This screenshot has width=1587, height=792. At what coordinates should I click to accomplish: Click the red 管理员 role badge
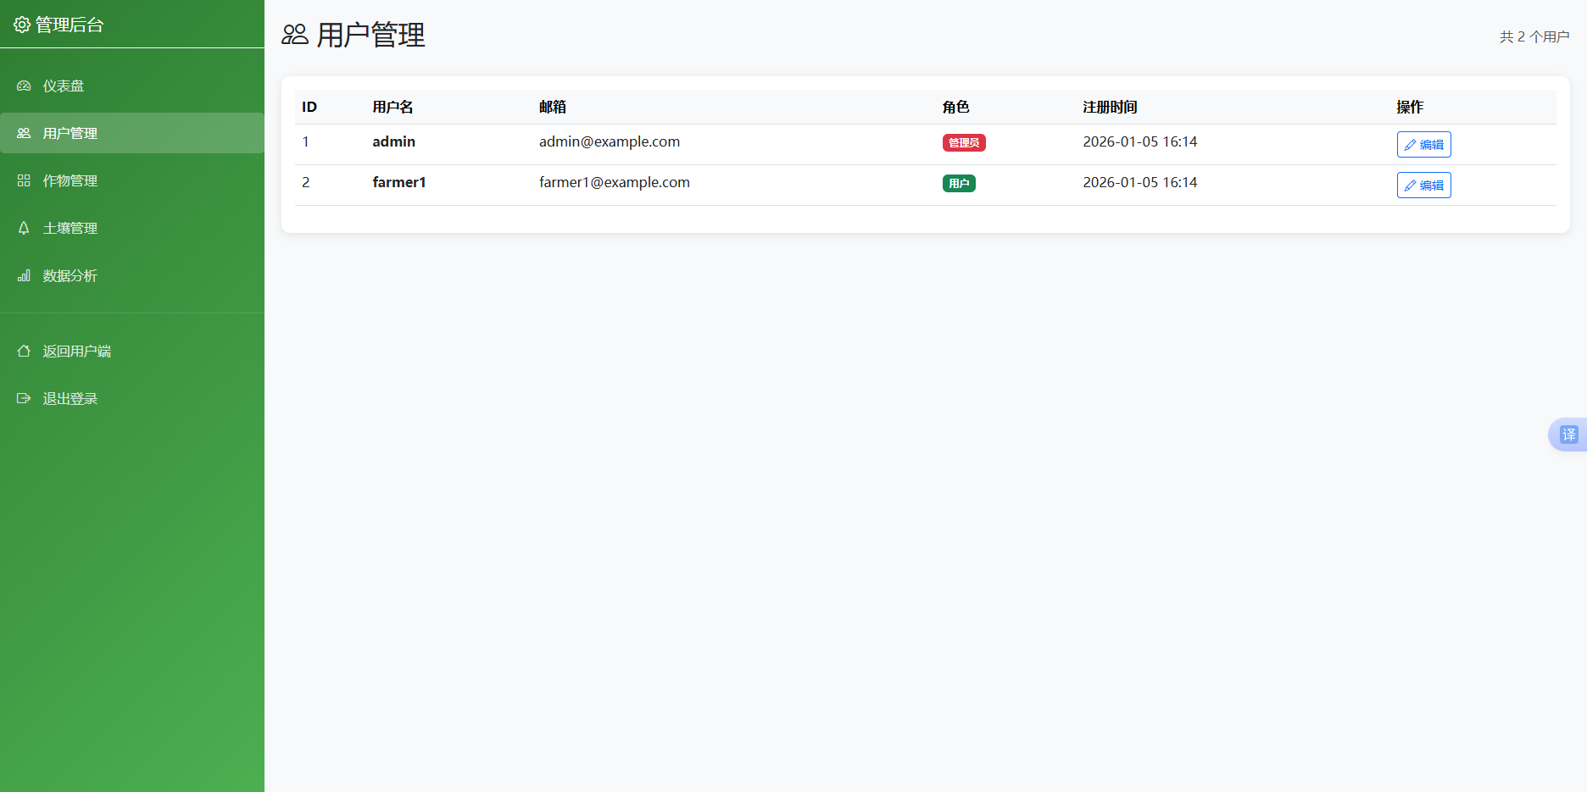tap(964, 142)
